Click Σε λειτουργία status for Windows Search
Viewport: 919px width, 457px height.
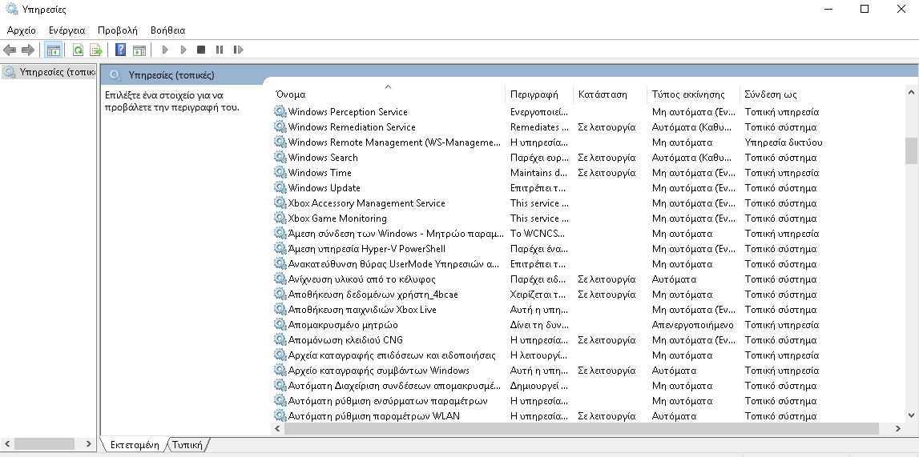pos(607,158)
